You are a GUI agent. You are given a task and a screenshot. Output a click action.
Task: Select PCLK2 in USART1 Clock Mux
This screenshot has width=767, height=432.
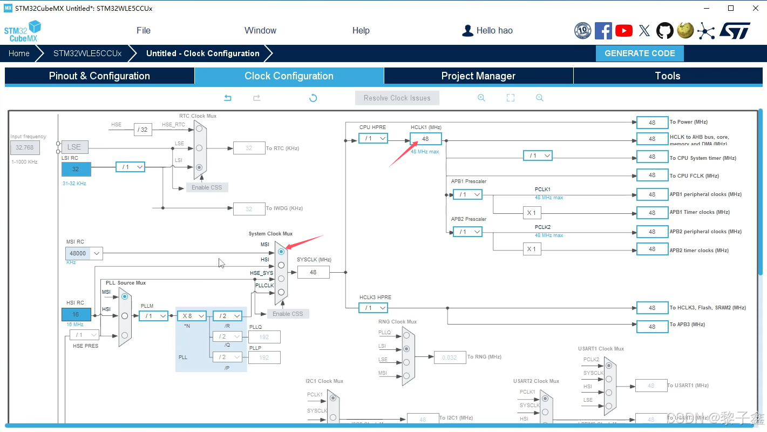click(x=609, y=366)
